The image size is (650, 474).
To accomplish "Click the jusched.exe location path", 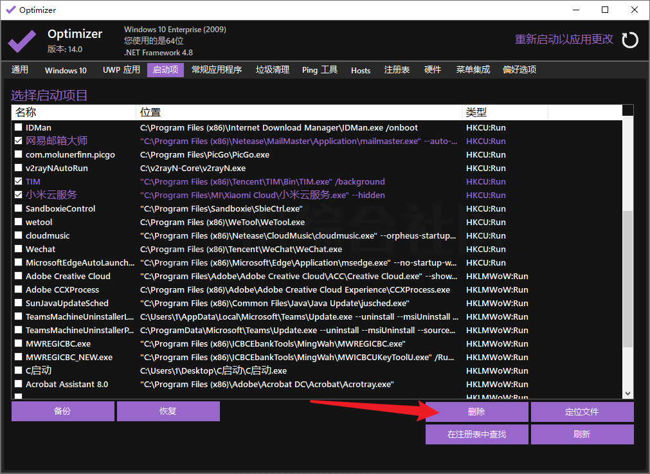I will coord(275,303).
